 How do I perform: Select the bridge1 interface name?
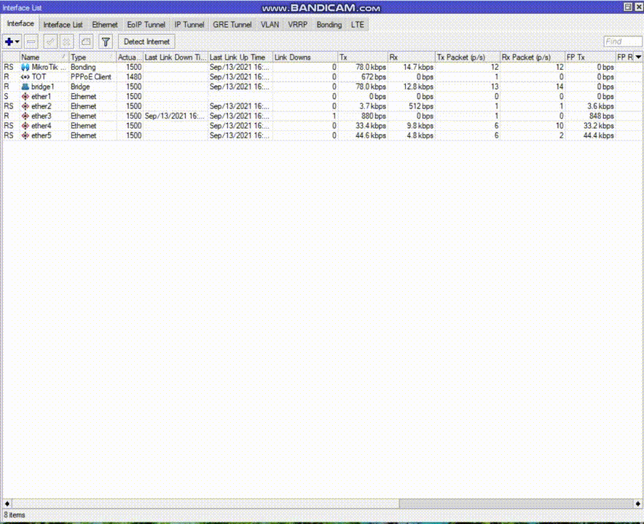tap(43, 87)
